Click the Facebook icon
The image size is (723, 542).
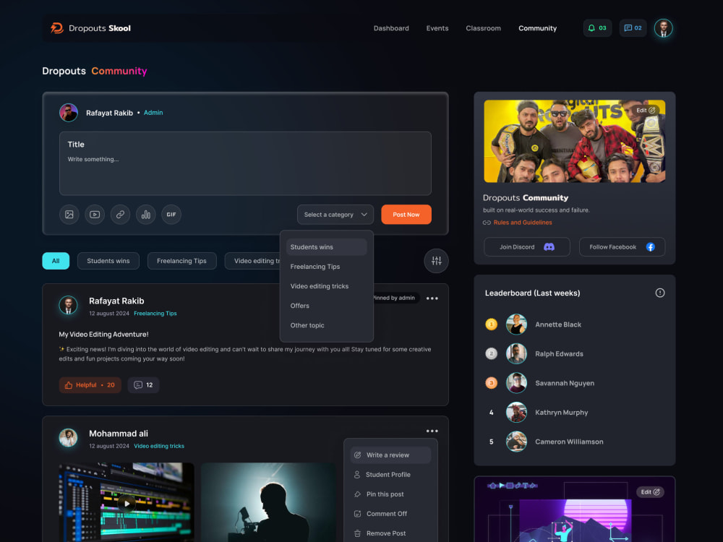point(650,247)
